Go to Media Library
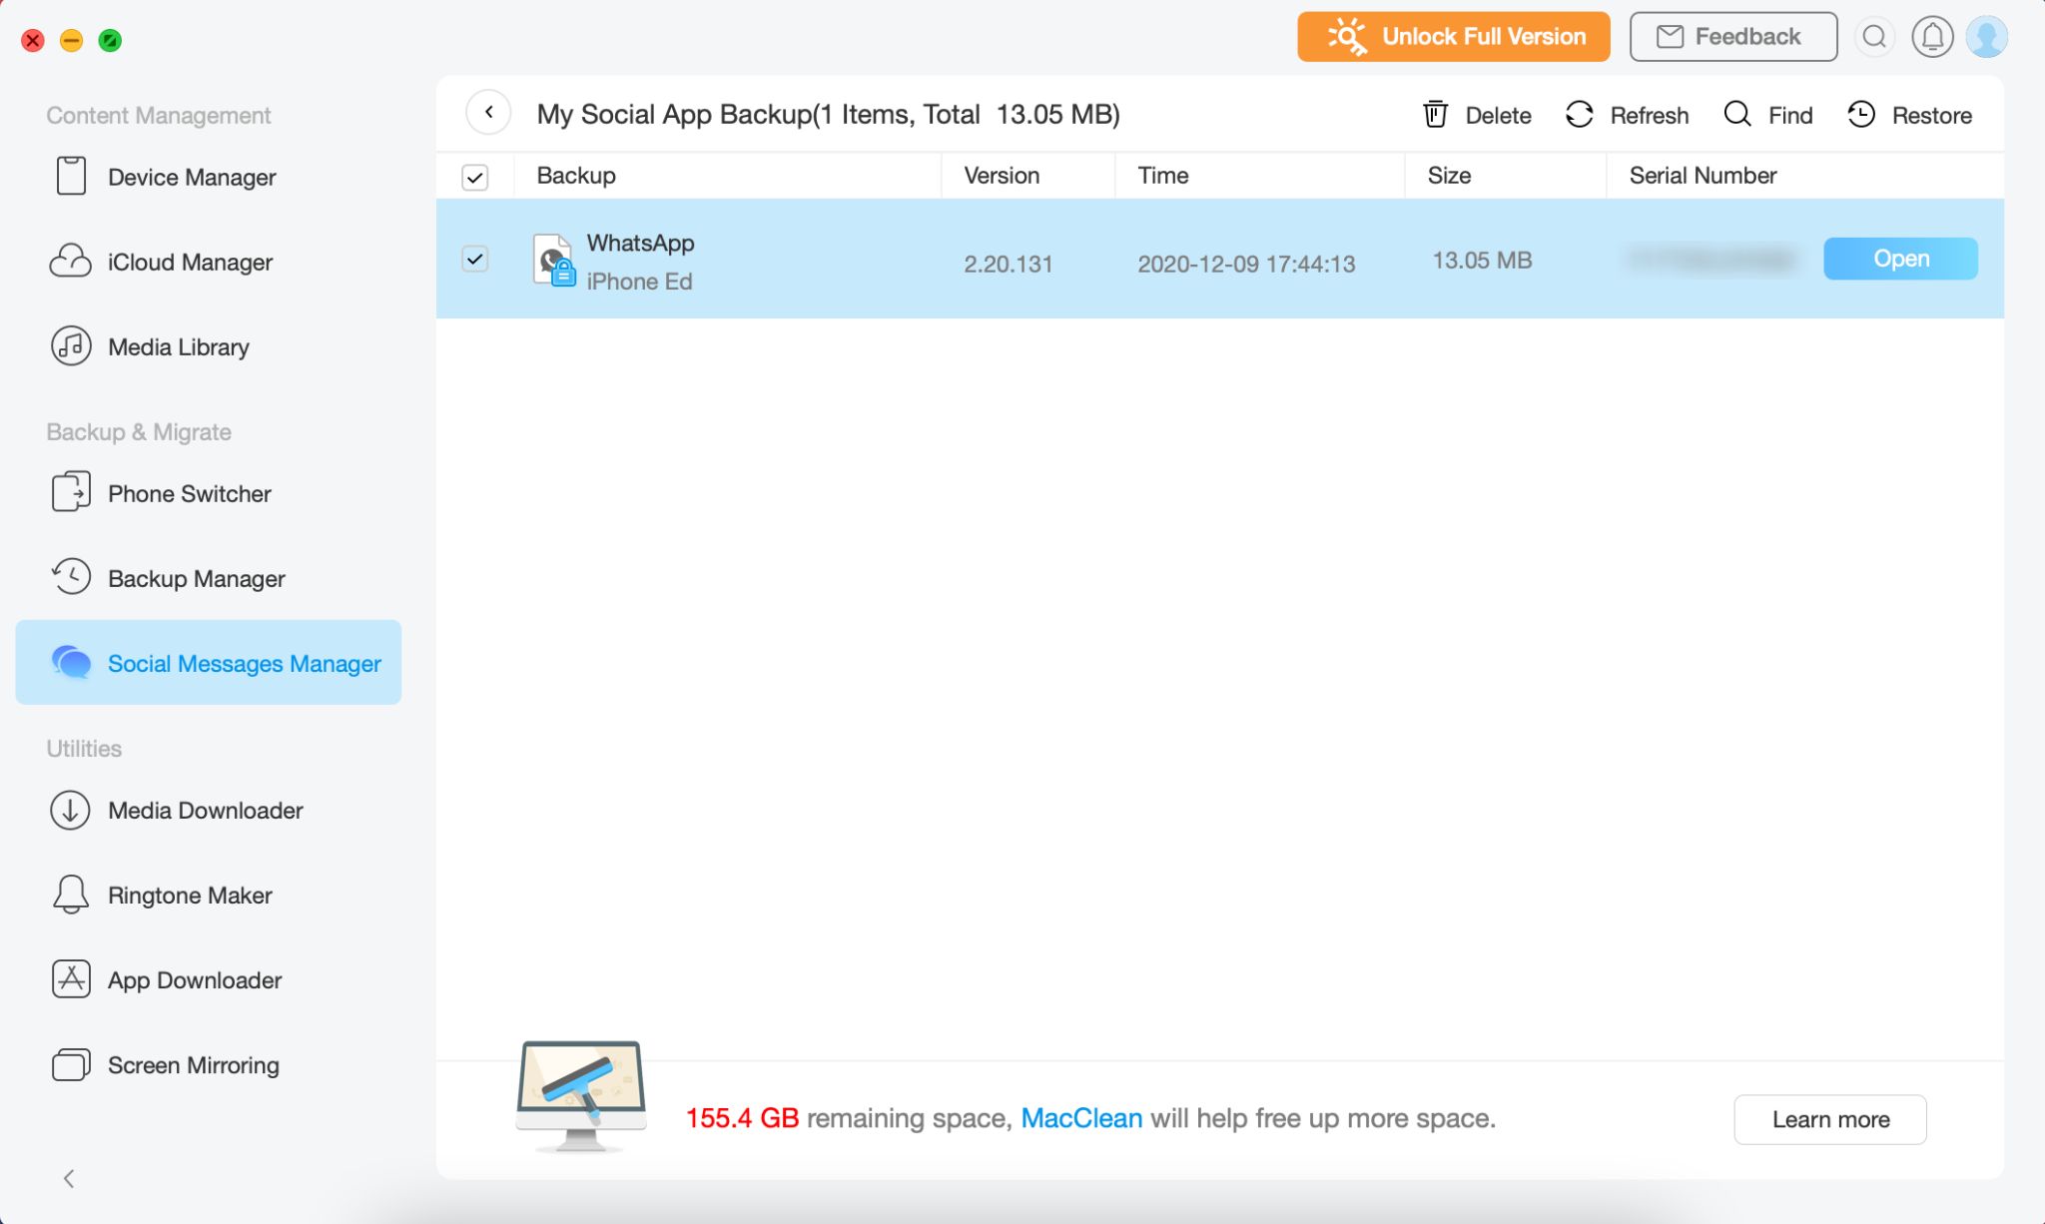Viewport: 2045px width, 1224px height. (x=150, y=346)
